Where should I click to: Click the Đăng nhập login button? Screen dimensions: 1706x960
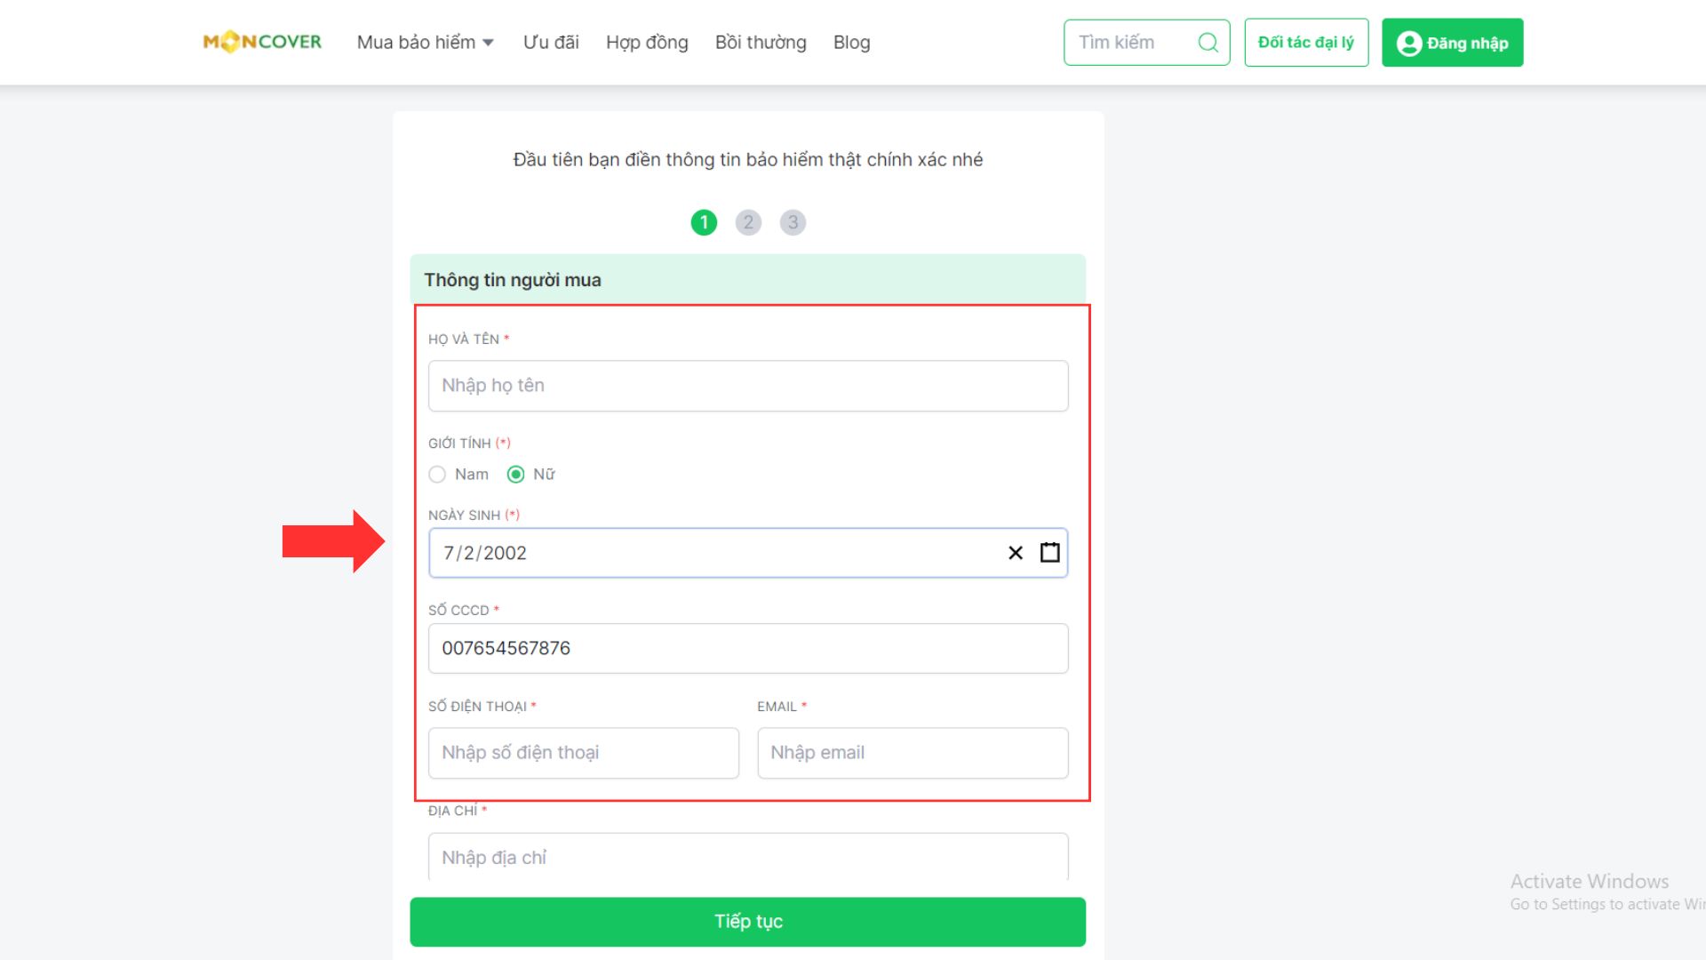(x=1452, y=42)
